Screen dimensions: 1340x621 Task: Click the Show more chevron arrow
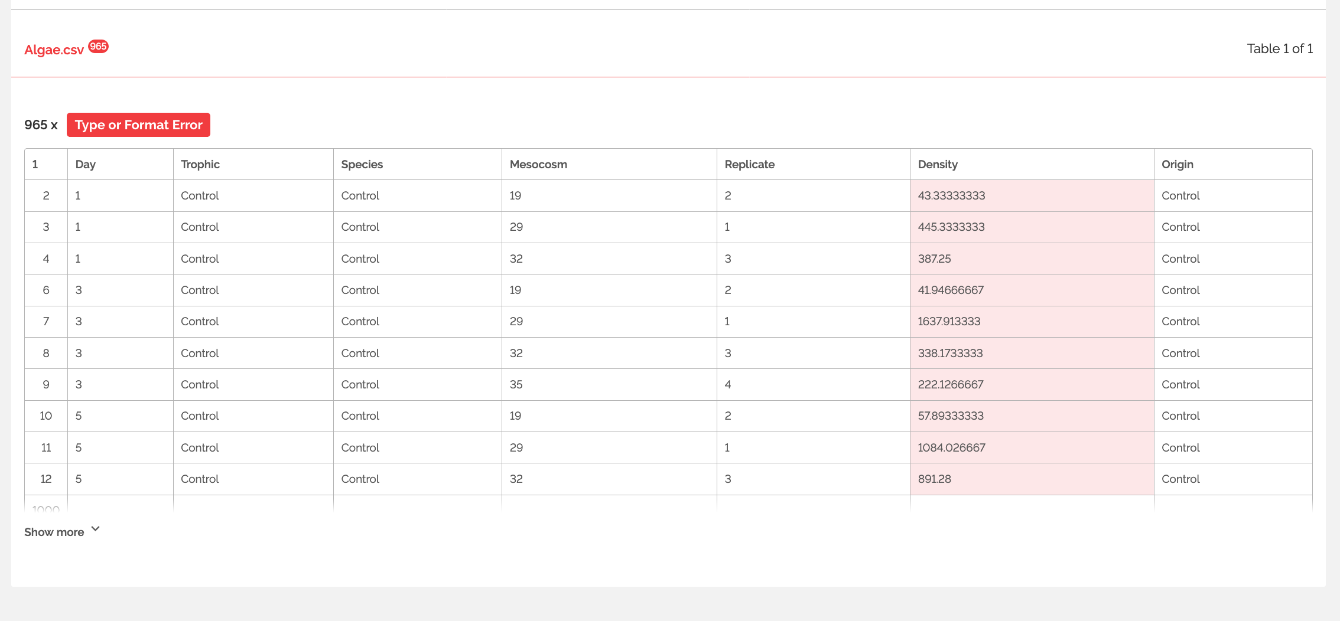[x=96, y=529]
